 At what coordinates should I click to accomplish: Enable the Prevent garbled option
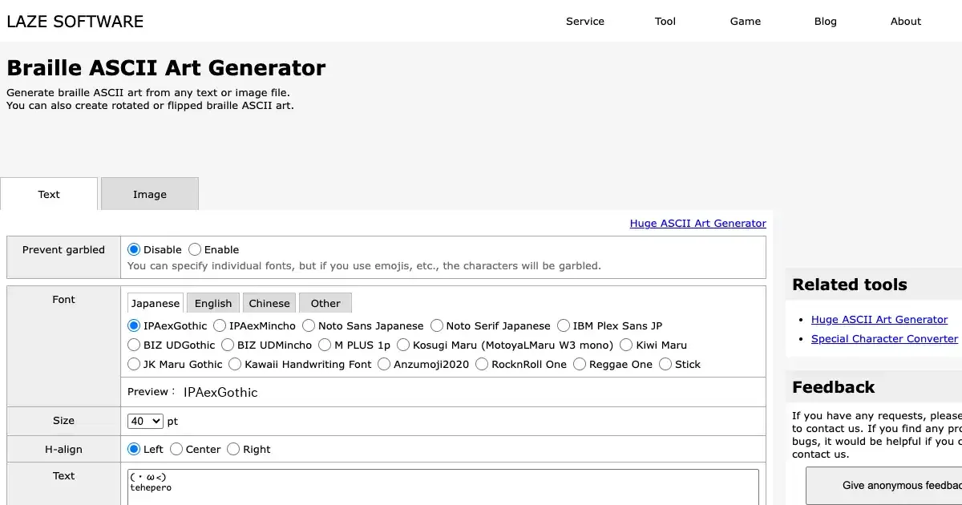pos(195,250)
